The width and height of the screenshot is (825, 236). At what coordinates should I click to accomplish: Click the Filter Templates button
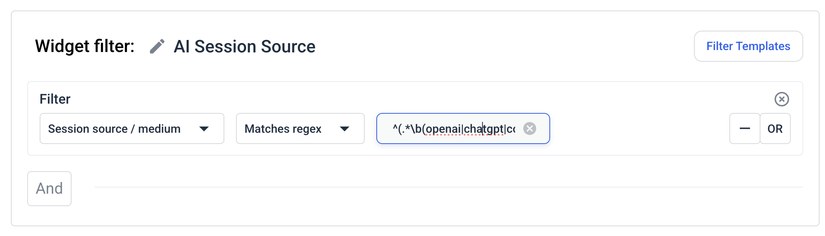click(x=748, y=46)
